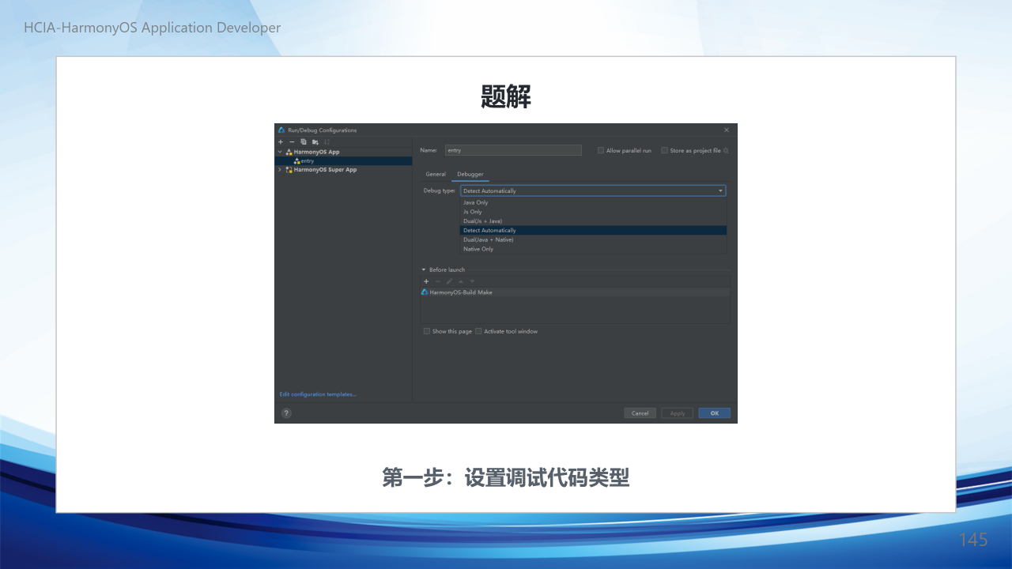Click the HCIA-HarmonyOS Application Developer header text
The width and height of the screenshot is (1012, 569).
click(152, 28)
